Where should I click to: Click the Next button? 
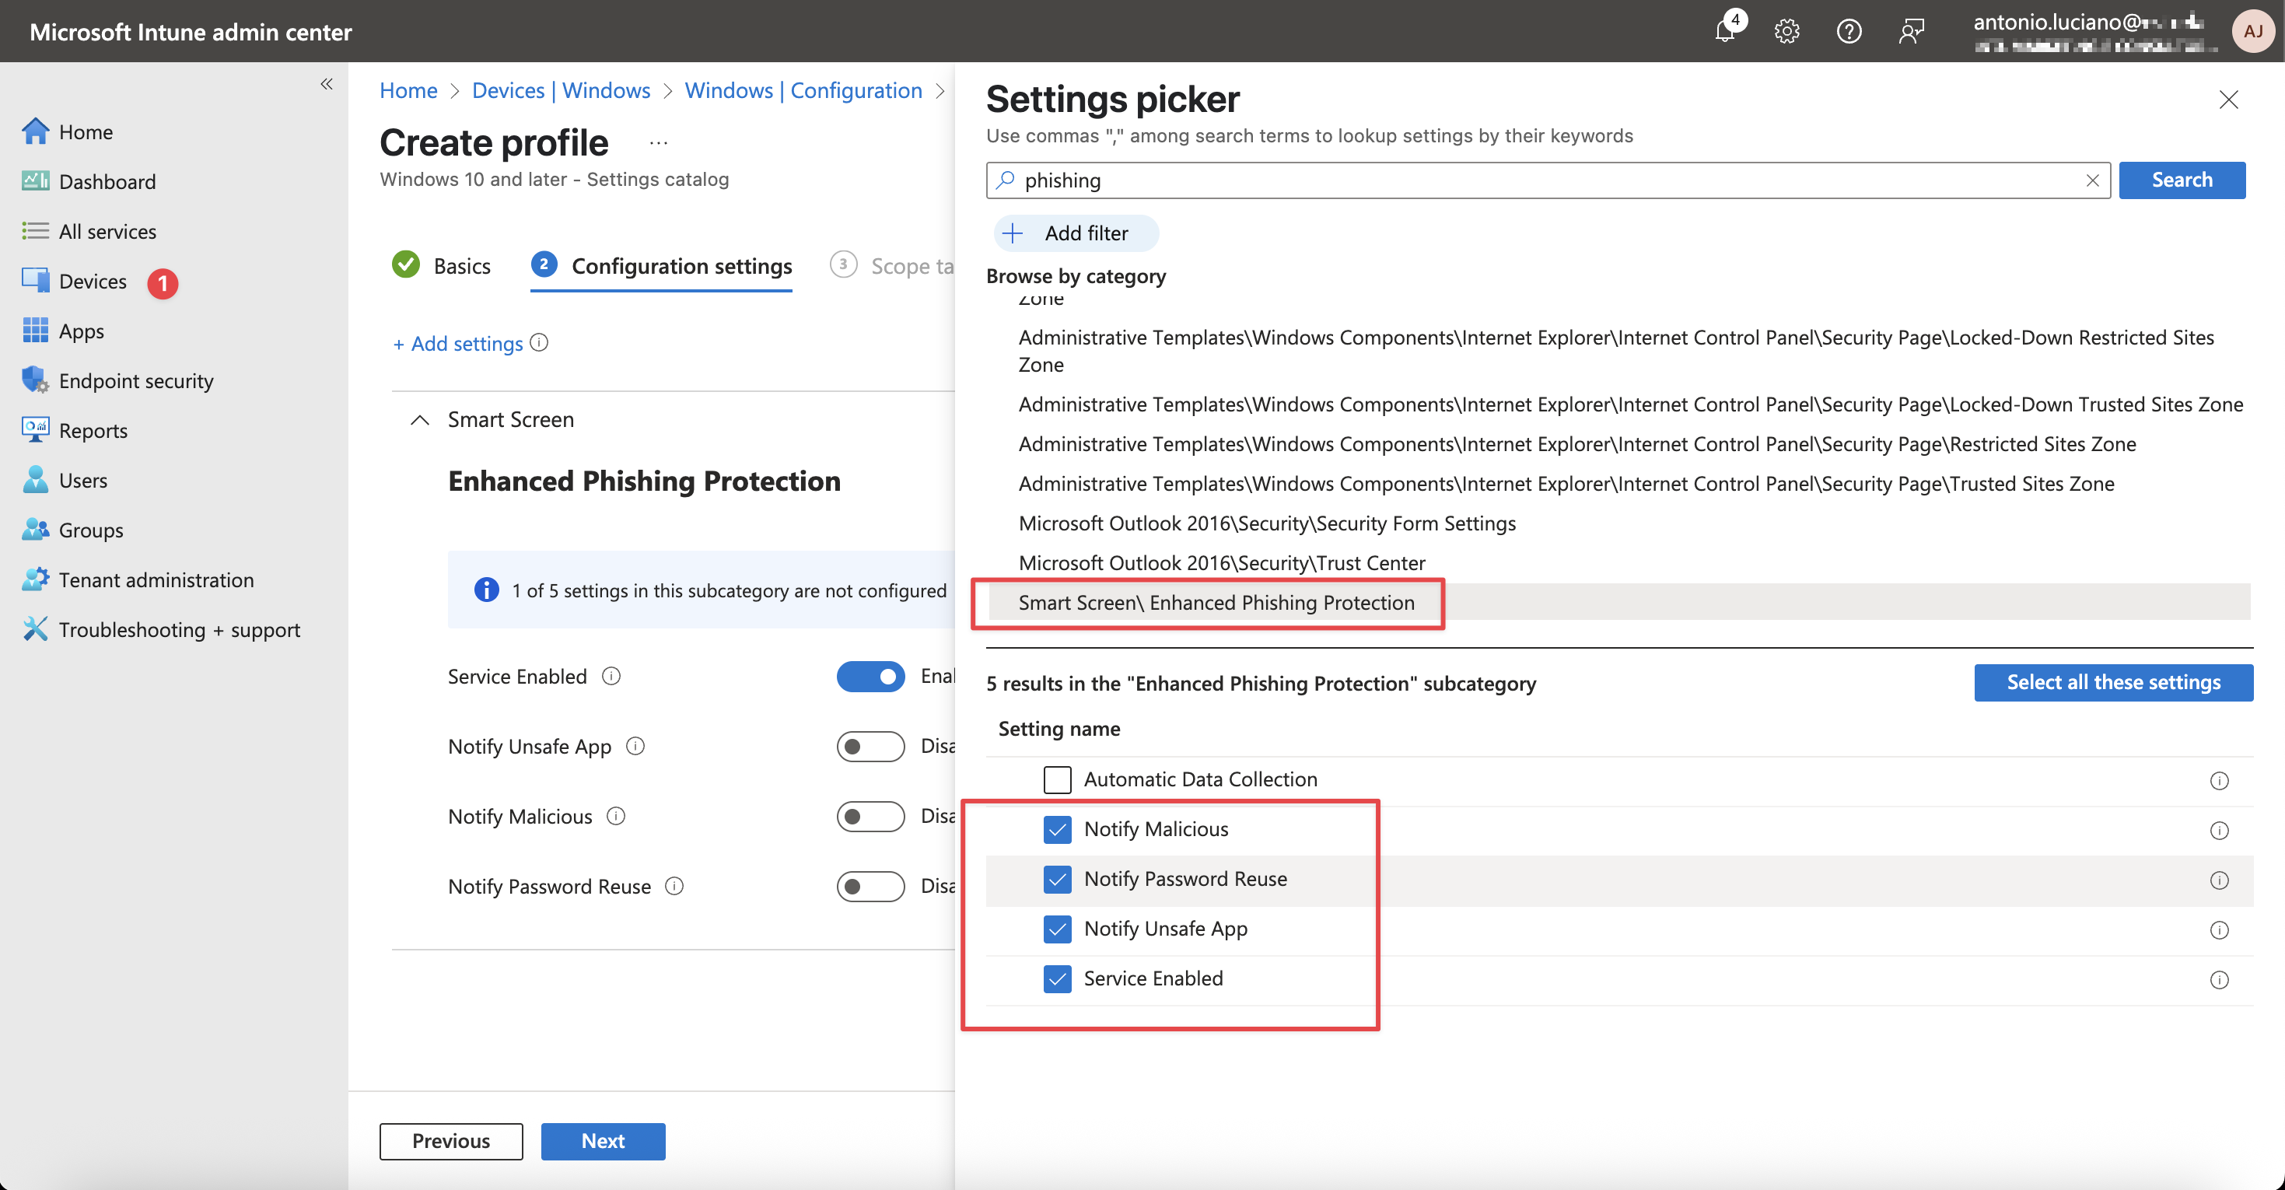pos(602,1140)
